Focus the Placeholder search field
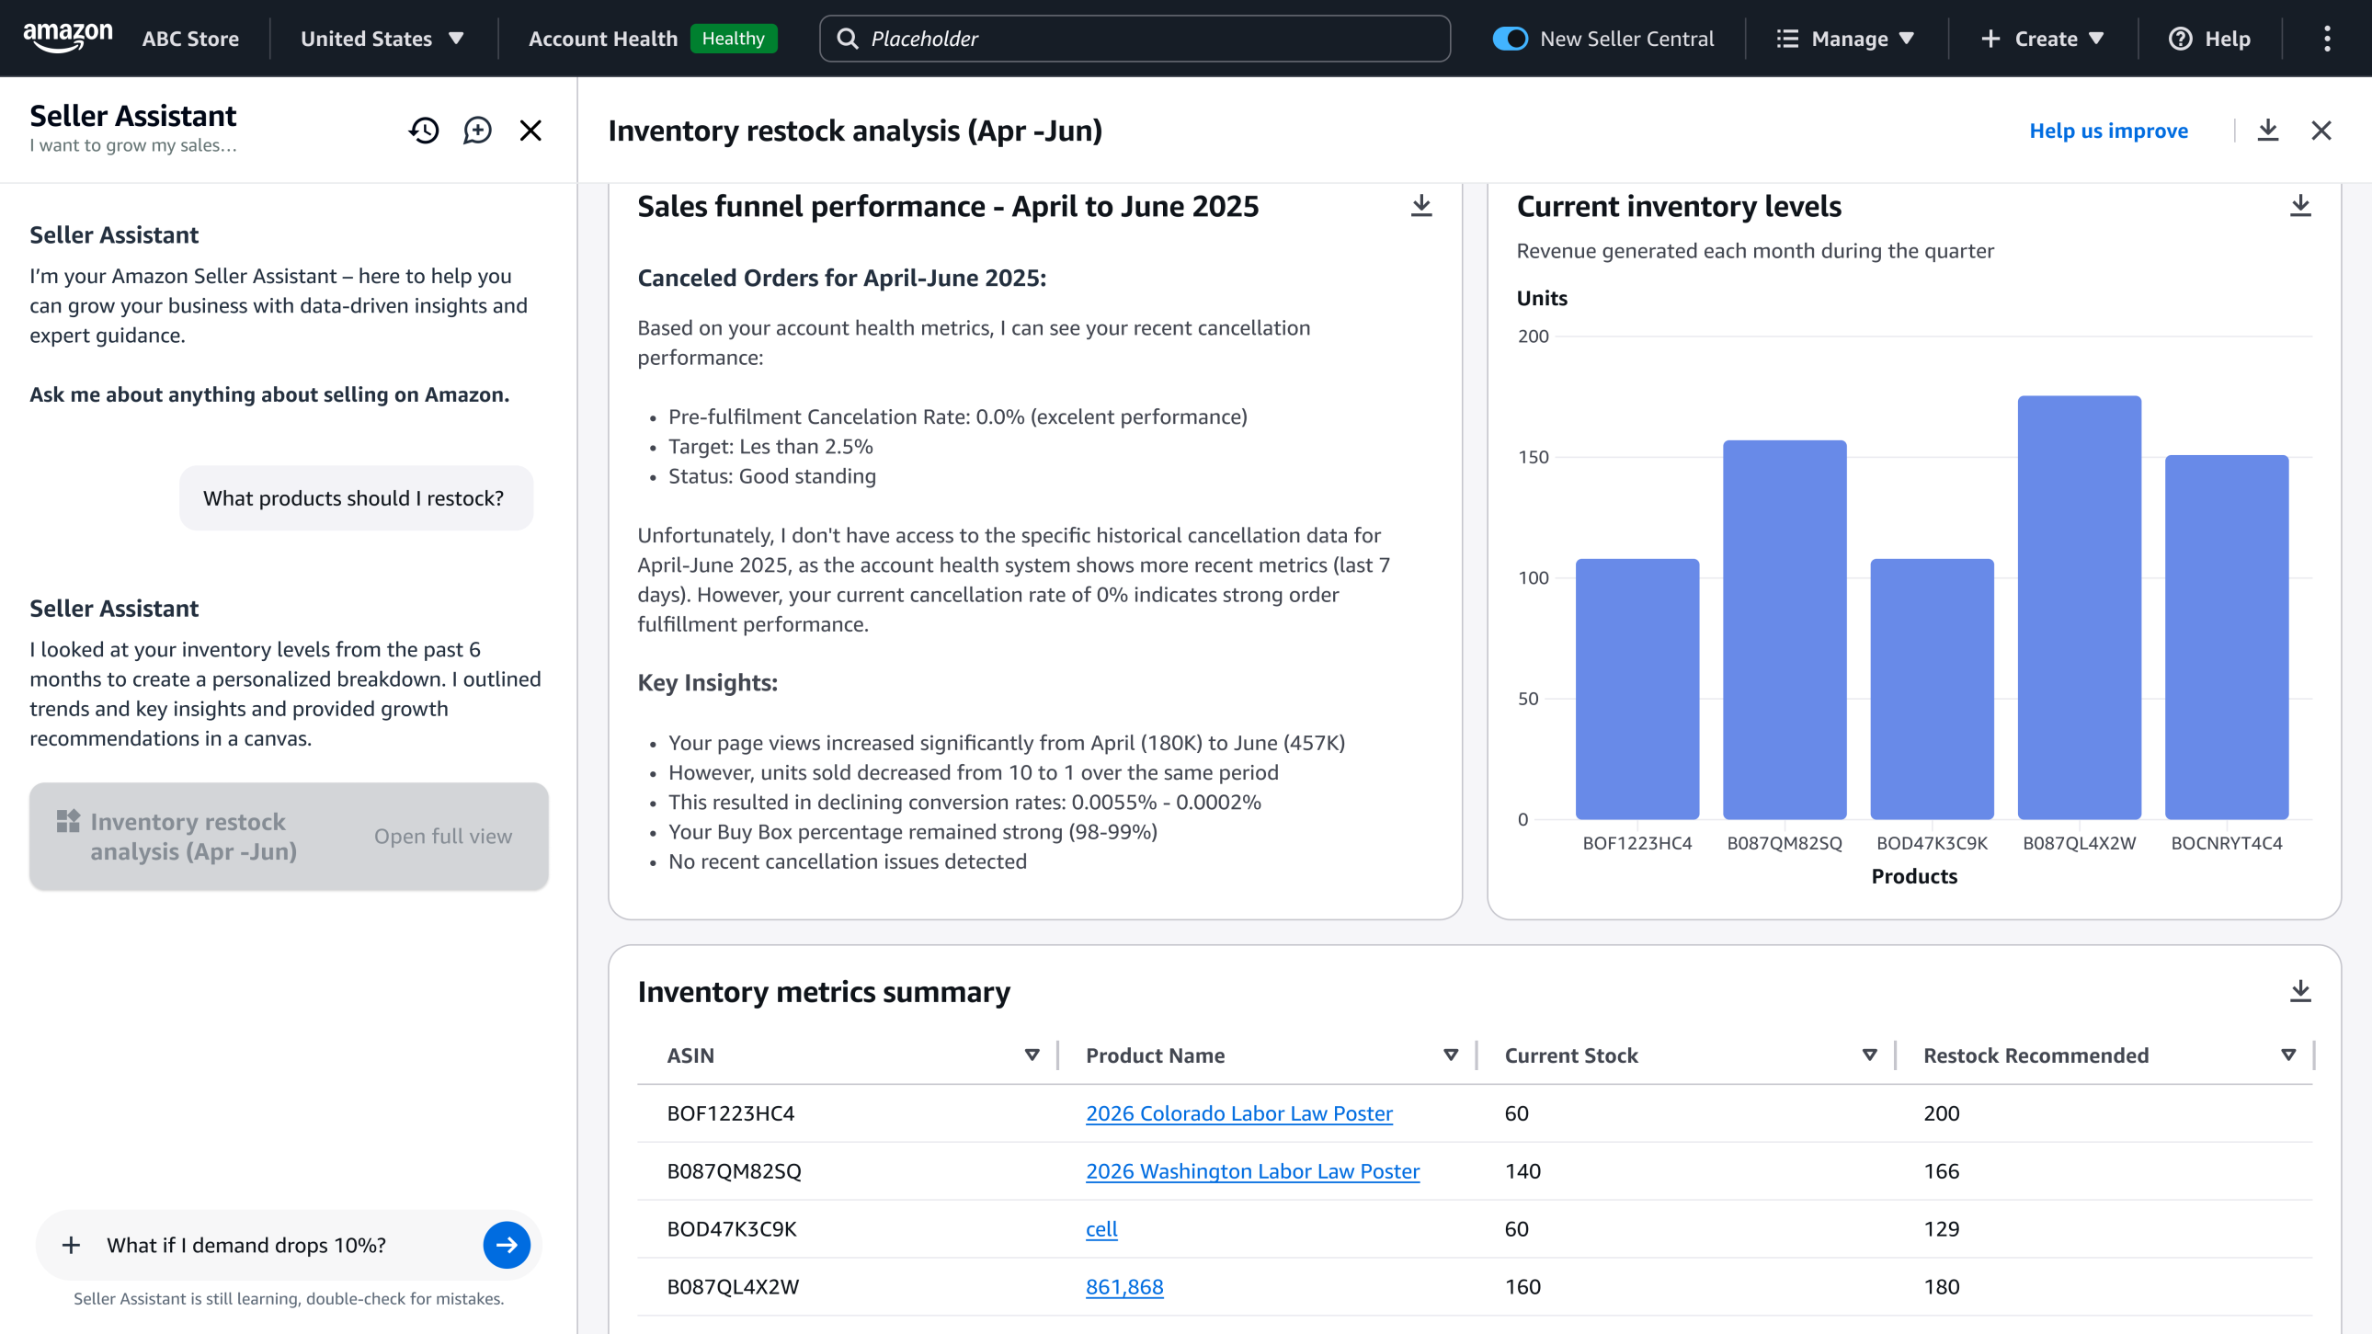 (x=1135, y=39)
